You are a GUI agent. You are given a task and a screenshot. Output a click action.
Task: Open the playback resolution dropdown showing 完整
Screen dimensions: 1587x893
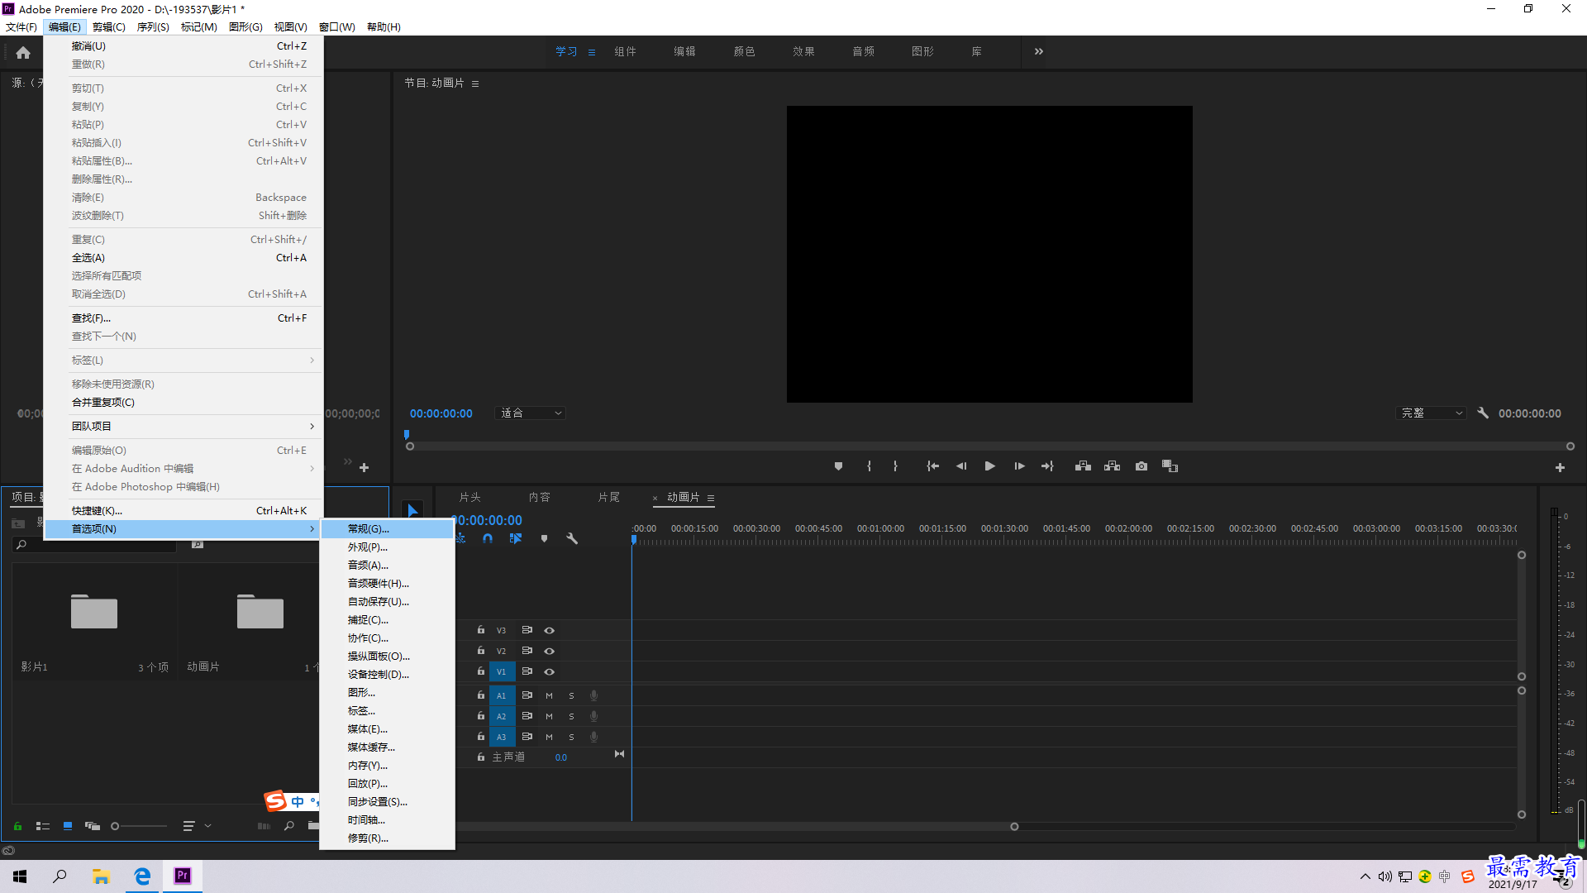click(x=1432, y=413)
